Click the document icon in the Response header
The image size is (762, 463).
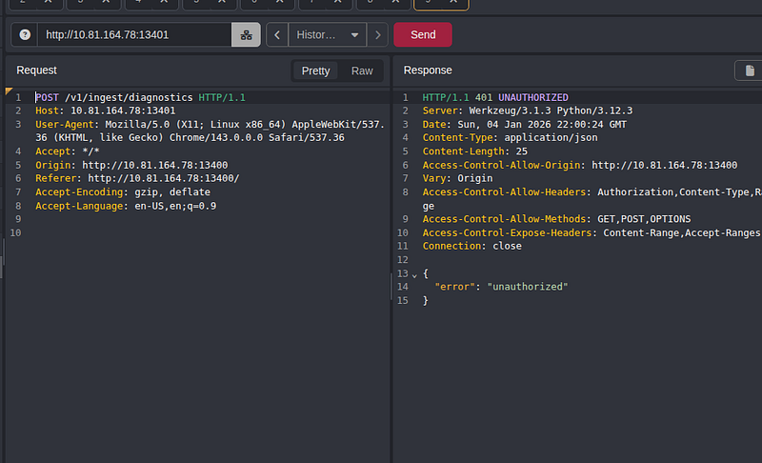pos(750,70)
